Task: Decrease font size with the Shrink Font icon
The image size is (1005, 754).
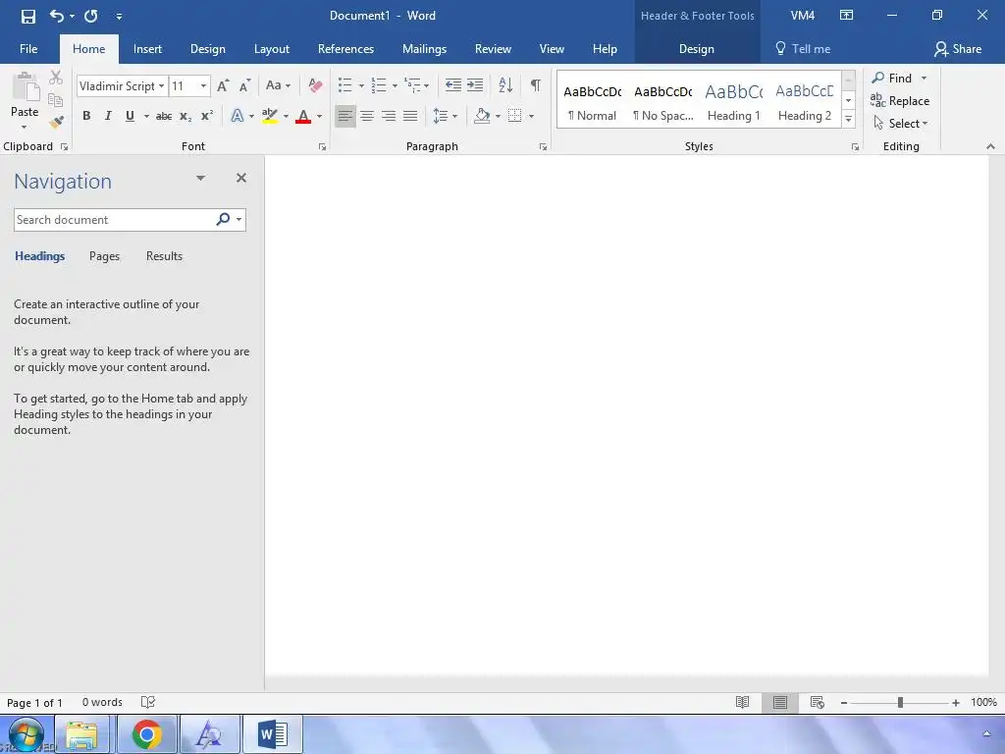Action: pos(244,85)
